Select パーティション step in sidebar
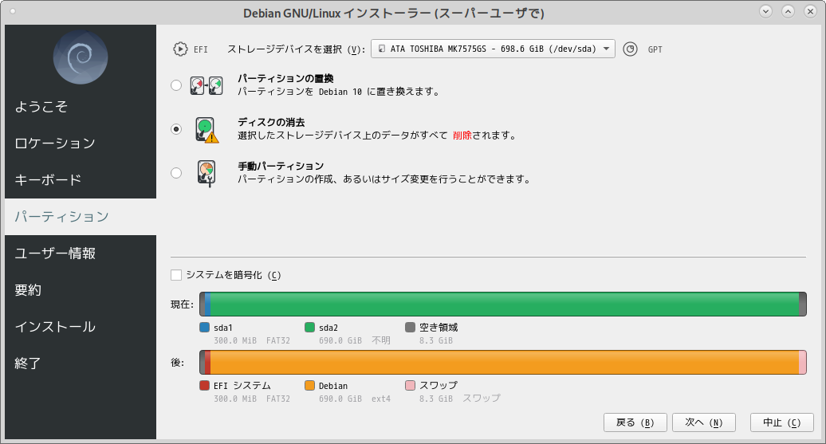 (x=81, y=217)
